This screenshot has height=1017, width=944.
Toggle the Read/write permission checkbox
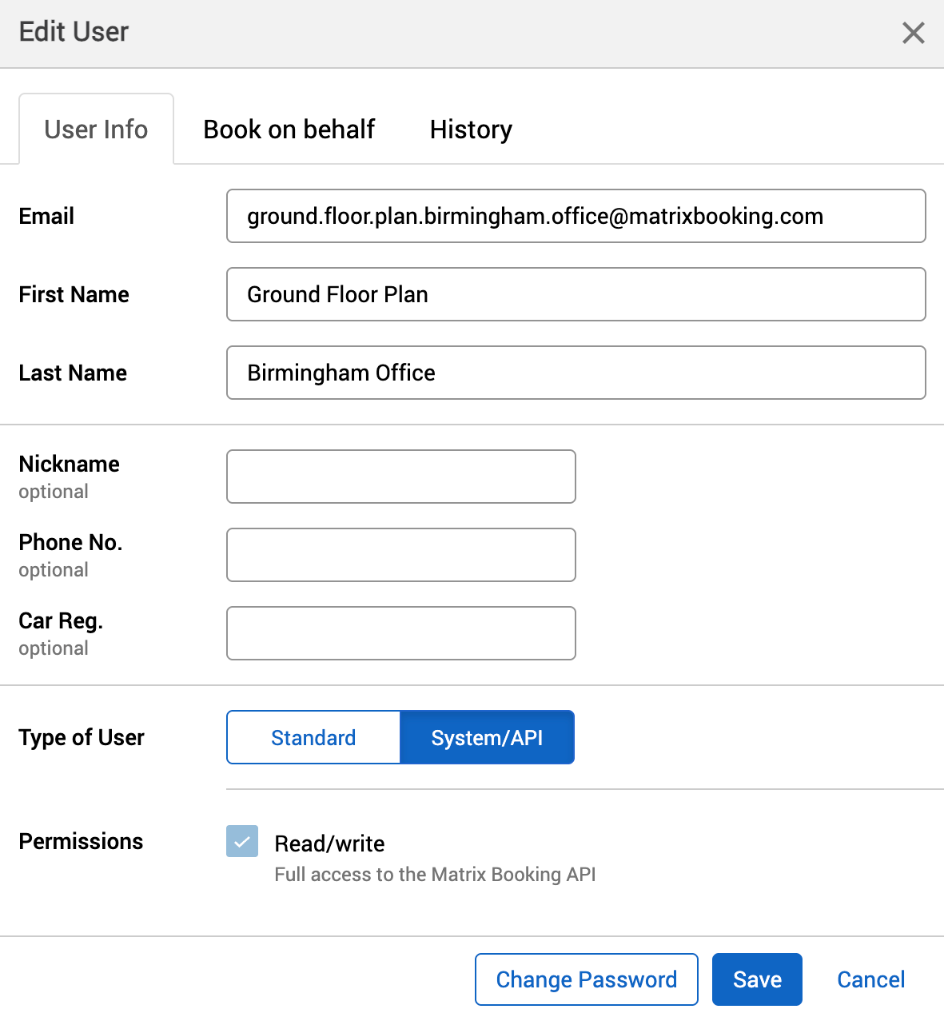click(x=242, y=841)
